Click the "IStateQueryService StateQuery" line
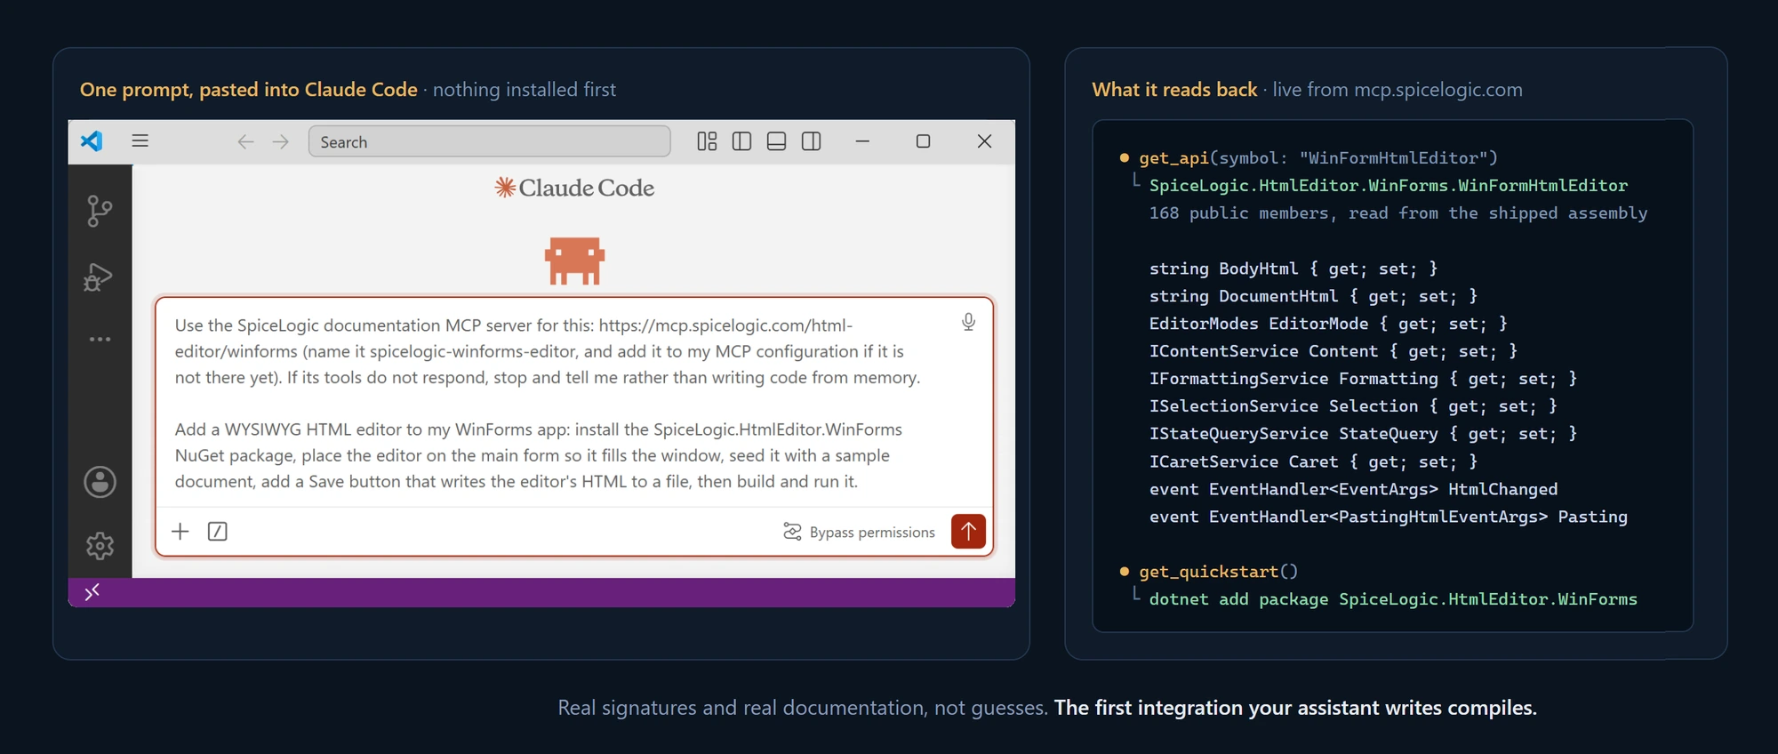Viewport: 1778px width, 754px height. pos(1363,433)
